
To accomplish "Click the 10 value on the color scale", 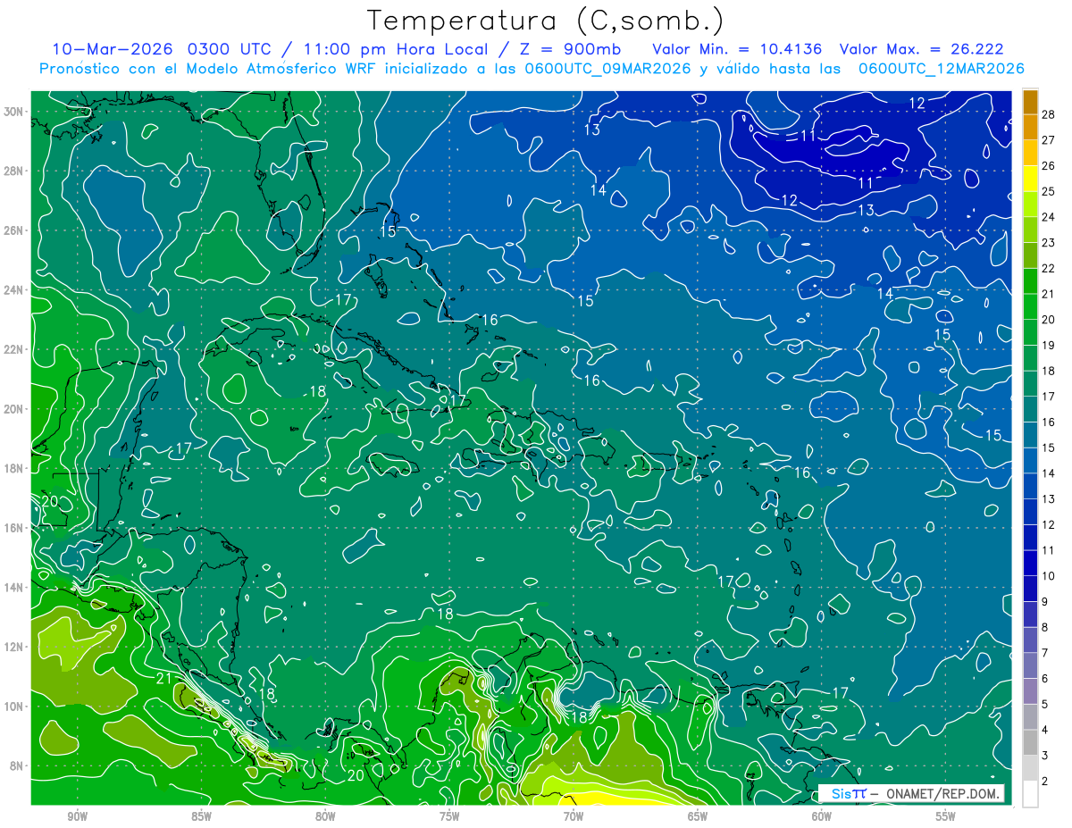I will coord(1049,576).
